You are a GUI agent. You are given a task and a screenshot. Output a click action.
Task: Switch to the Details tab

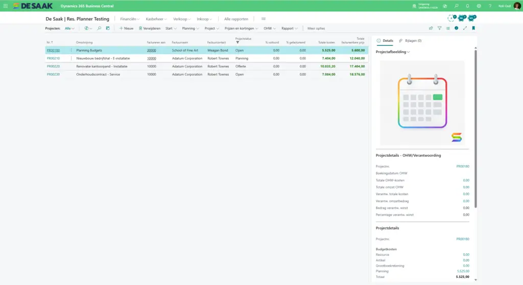(x=385, y=41)
